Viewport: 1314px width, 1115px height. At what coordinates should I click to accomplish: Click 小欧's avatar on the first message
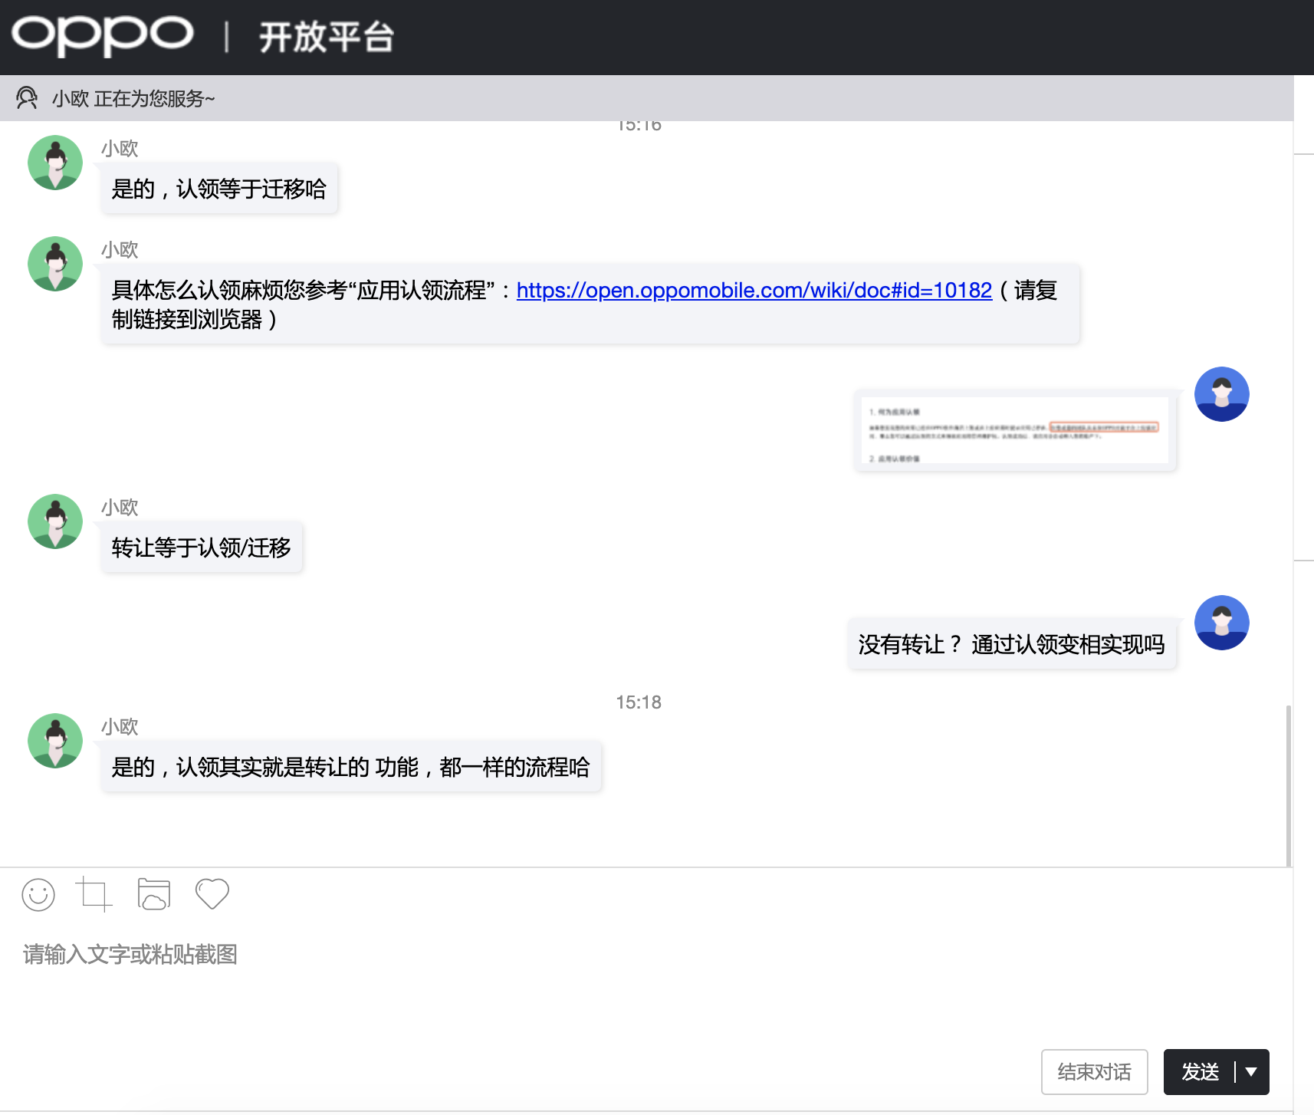click(x=54, y=162)
